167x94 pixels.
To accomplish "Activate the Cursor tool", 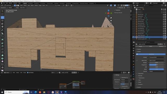I will coord(2,14).
